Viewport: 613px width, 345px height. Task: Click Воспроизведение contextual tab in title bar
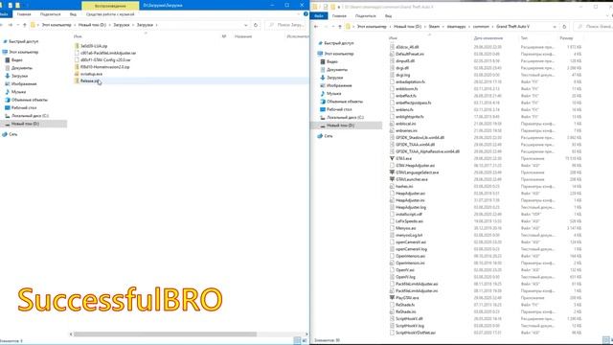click(110, 6)
